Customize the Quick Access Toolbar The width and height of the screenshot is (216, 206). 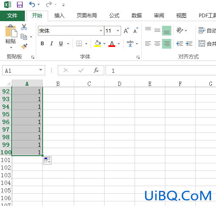(63, 5)
